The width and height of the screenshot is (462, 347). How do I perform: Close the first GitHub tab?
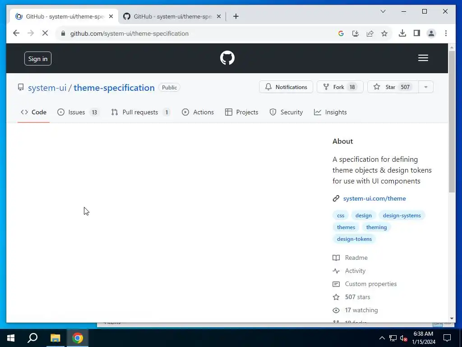(x=111, y=17)
